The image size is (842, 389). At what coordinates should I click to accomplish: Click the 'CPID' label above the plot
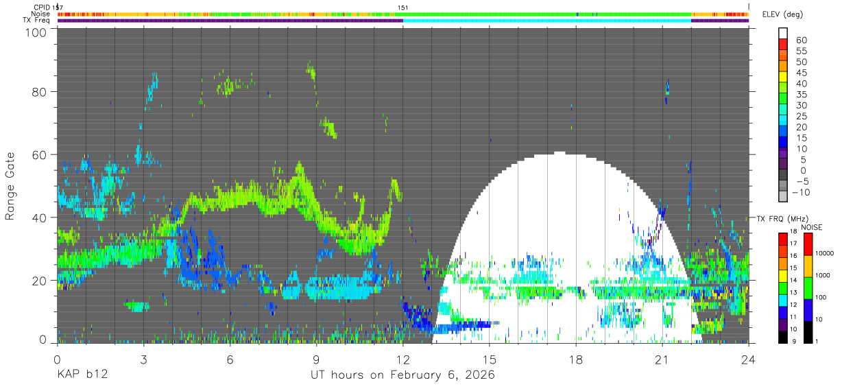[x=42, y=8]
